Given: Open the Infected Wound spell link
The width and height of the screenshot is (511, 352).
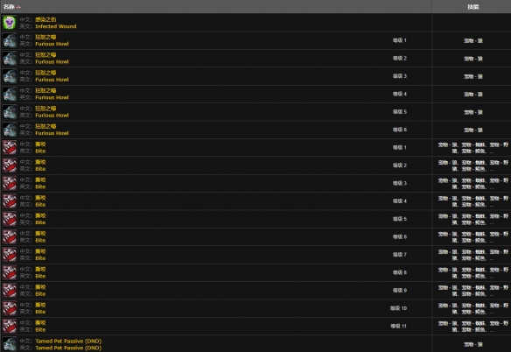Looking at the screenshot, I should click(56, 26).
